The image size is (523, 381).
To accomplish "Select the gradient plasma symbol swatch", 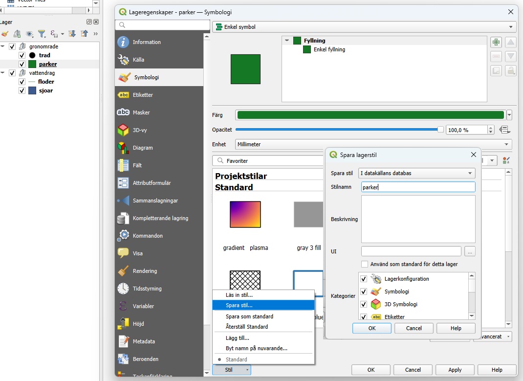I will click(245, 215).
